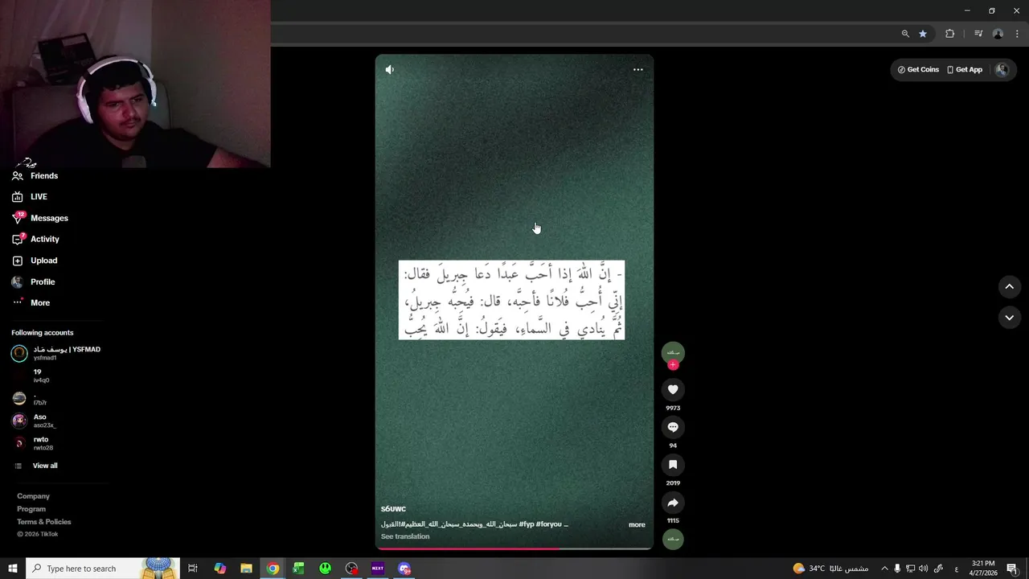Open Discord from the taskbar
Screen dimensions: 1029x579
tap(404, 569)
